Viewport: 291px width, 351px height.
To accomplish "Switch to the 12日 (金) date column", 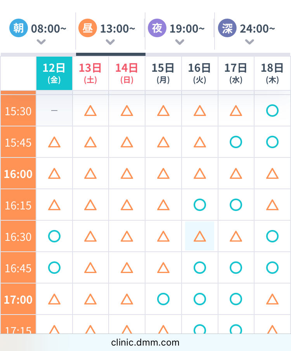I will point(54,73).
